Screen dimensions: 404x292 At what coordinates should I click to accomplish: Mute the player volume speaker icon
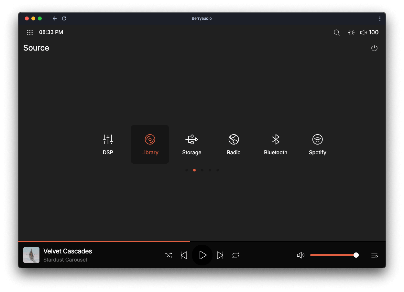tap(300, 255)
